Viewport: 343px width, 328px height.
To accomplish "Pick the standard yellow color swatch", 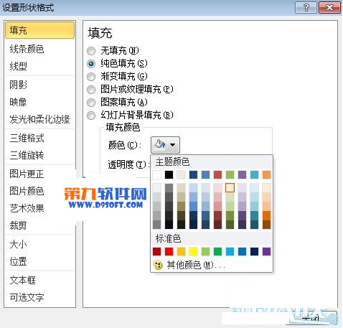I will (x=193, y=251).
